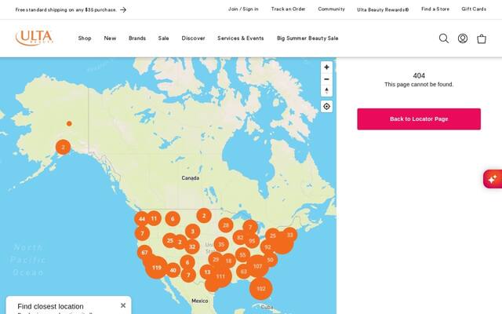The width and height of the screenshot is (502, 314).
Task: Select the 13 stores cluster marker
Action: (x=207, y=272)
